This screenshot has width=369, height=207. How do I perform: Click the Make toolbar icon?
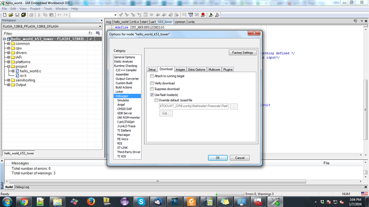click(x=191, y=15)
